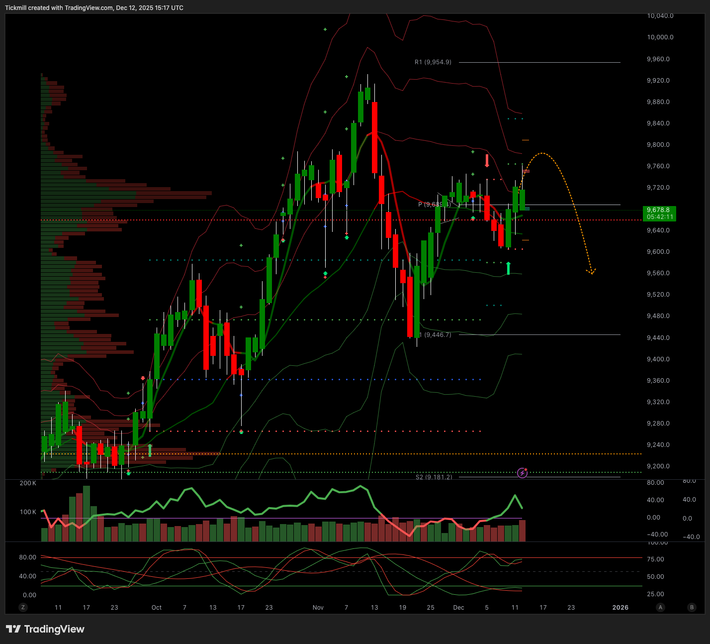Click the green current price label 9,678.8
Image resolution: width=710 pixels, height=644 pixels.
pos(659,214)
